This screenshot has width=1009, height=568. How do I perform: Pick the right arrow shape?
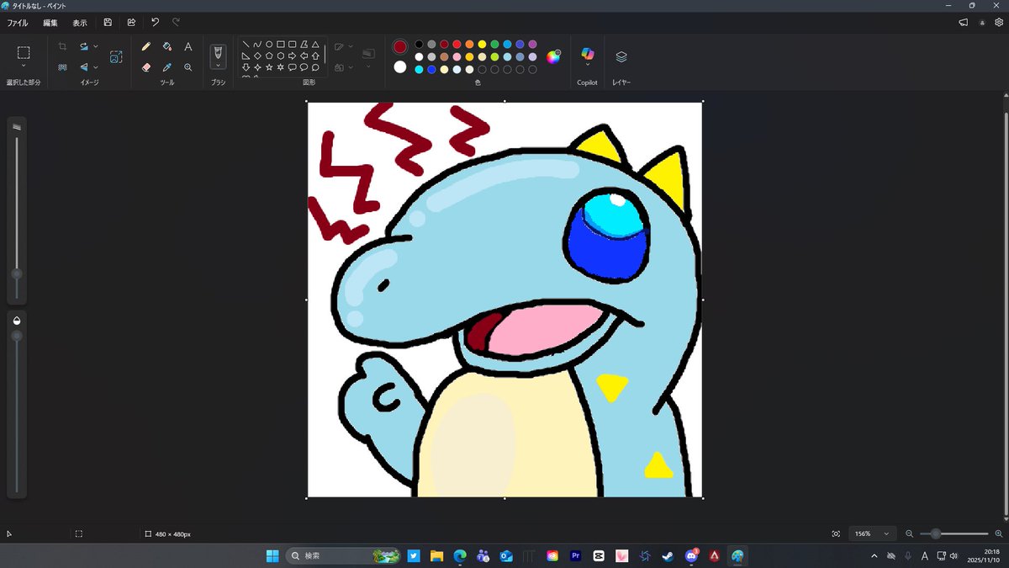click(x=292, y=56)
